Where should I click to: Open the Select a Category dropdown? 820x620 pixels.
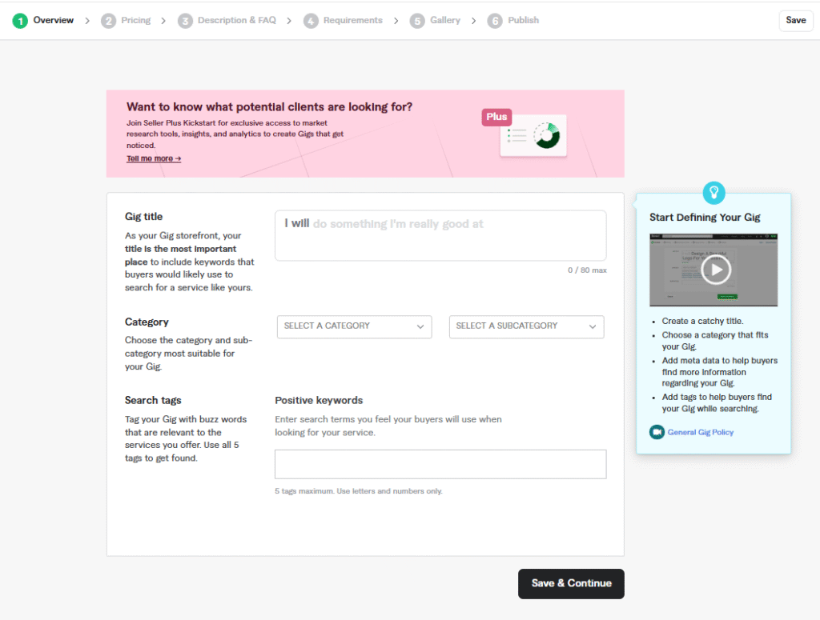click(x=354, y=326)
